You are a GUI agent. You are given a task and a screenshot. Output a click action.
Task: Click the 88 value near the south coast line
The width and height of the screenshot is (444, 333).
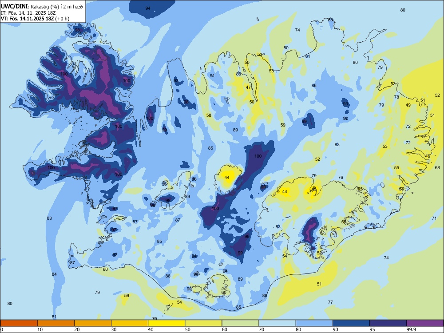click(265, 296)
